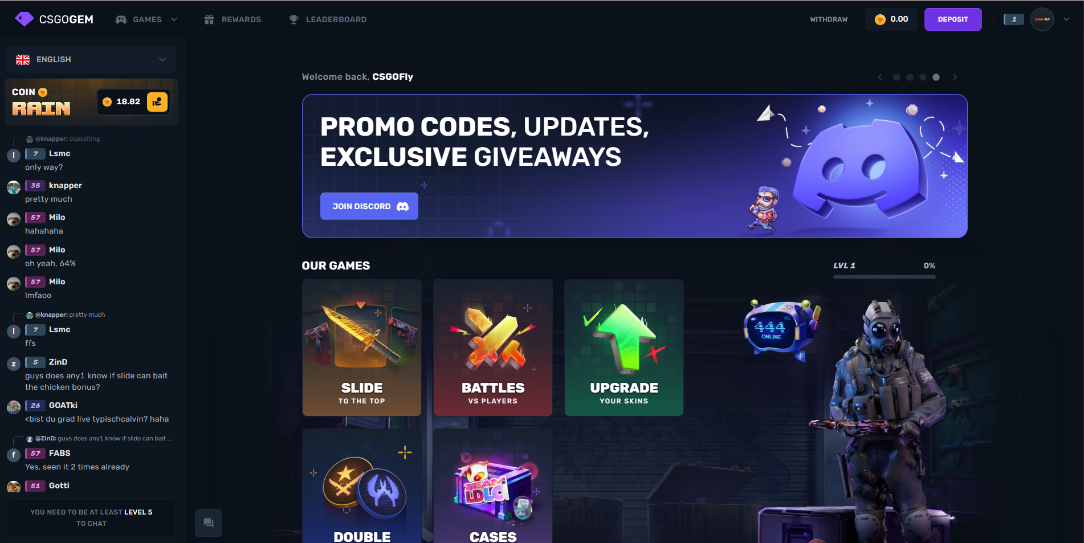This screenshot has width=1084, height=543.
Task: Click the LVL 1 progress bar
Action: 885,277
